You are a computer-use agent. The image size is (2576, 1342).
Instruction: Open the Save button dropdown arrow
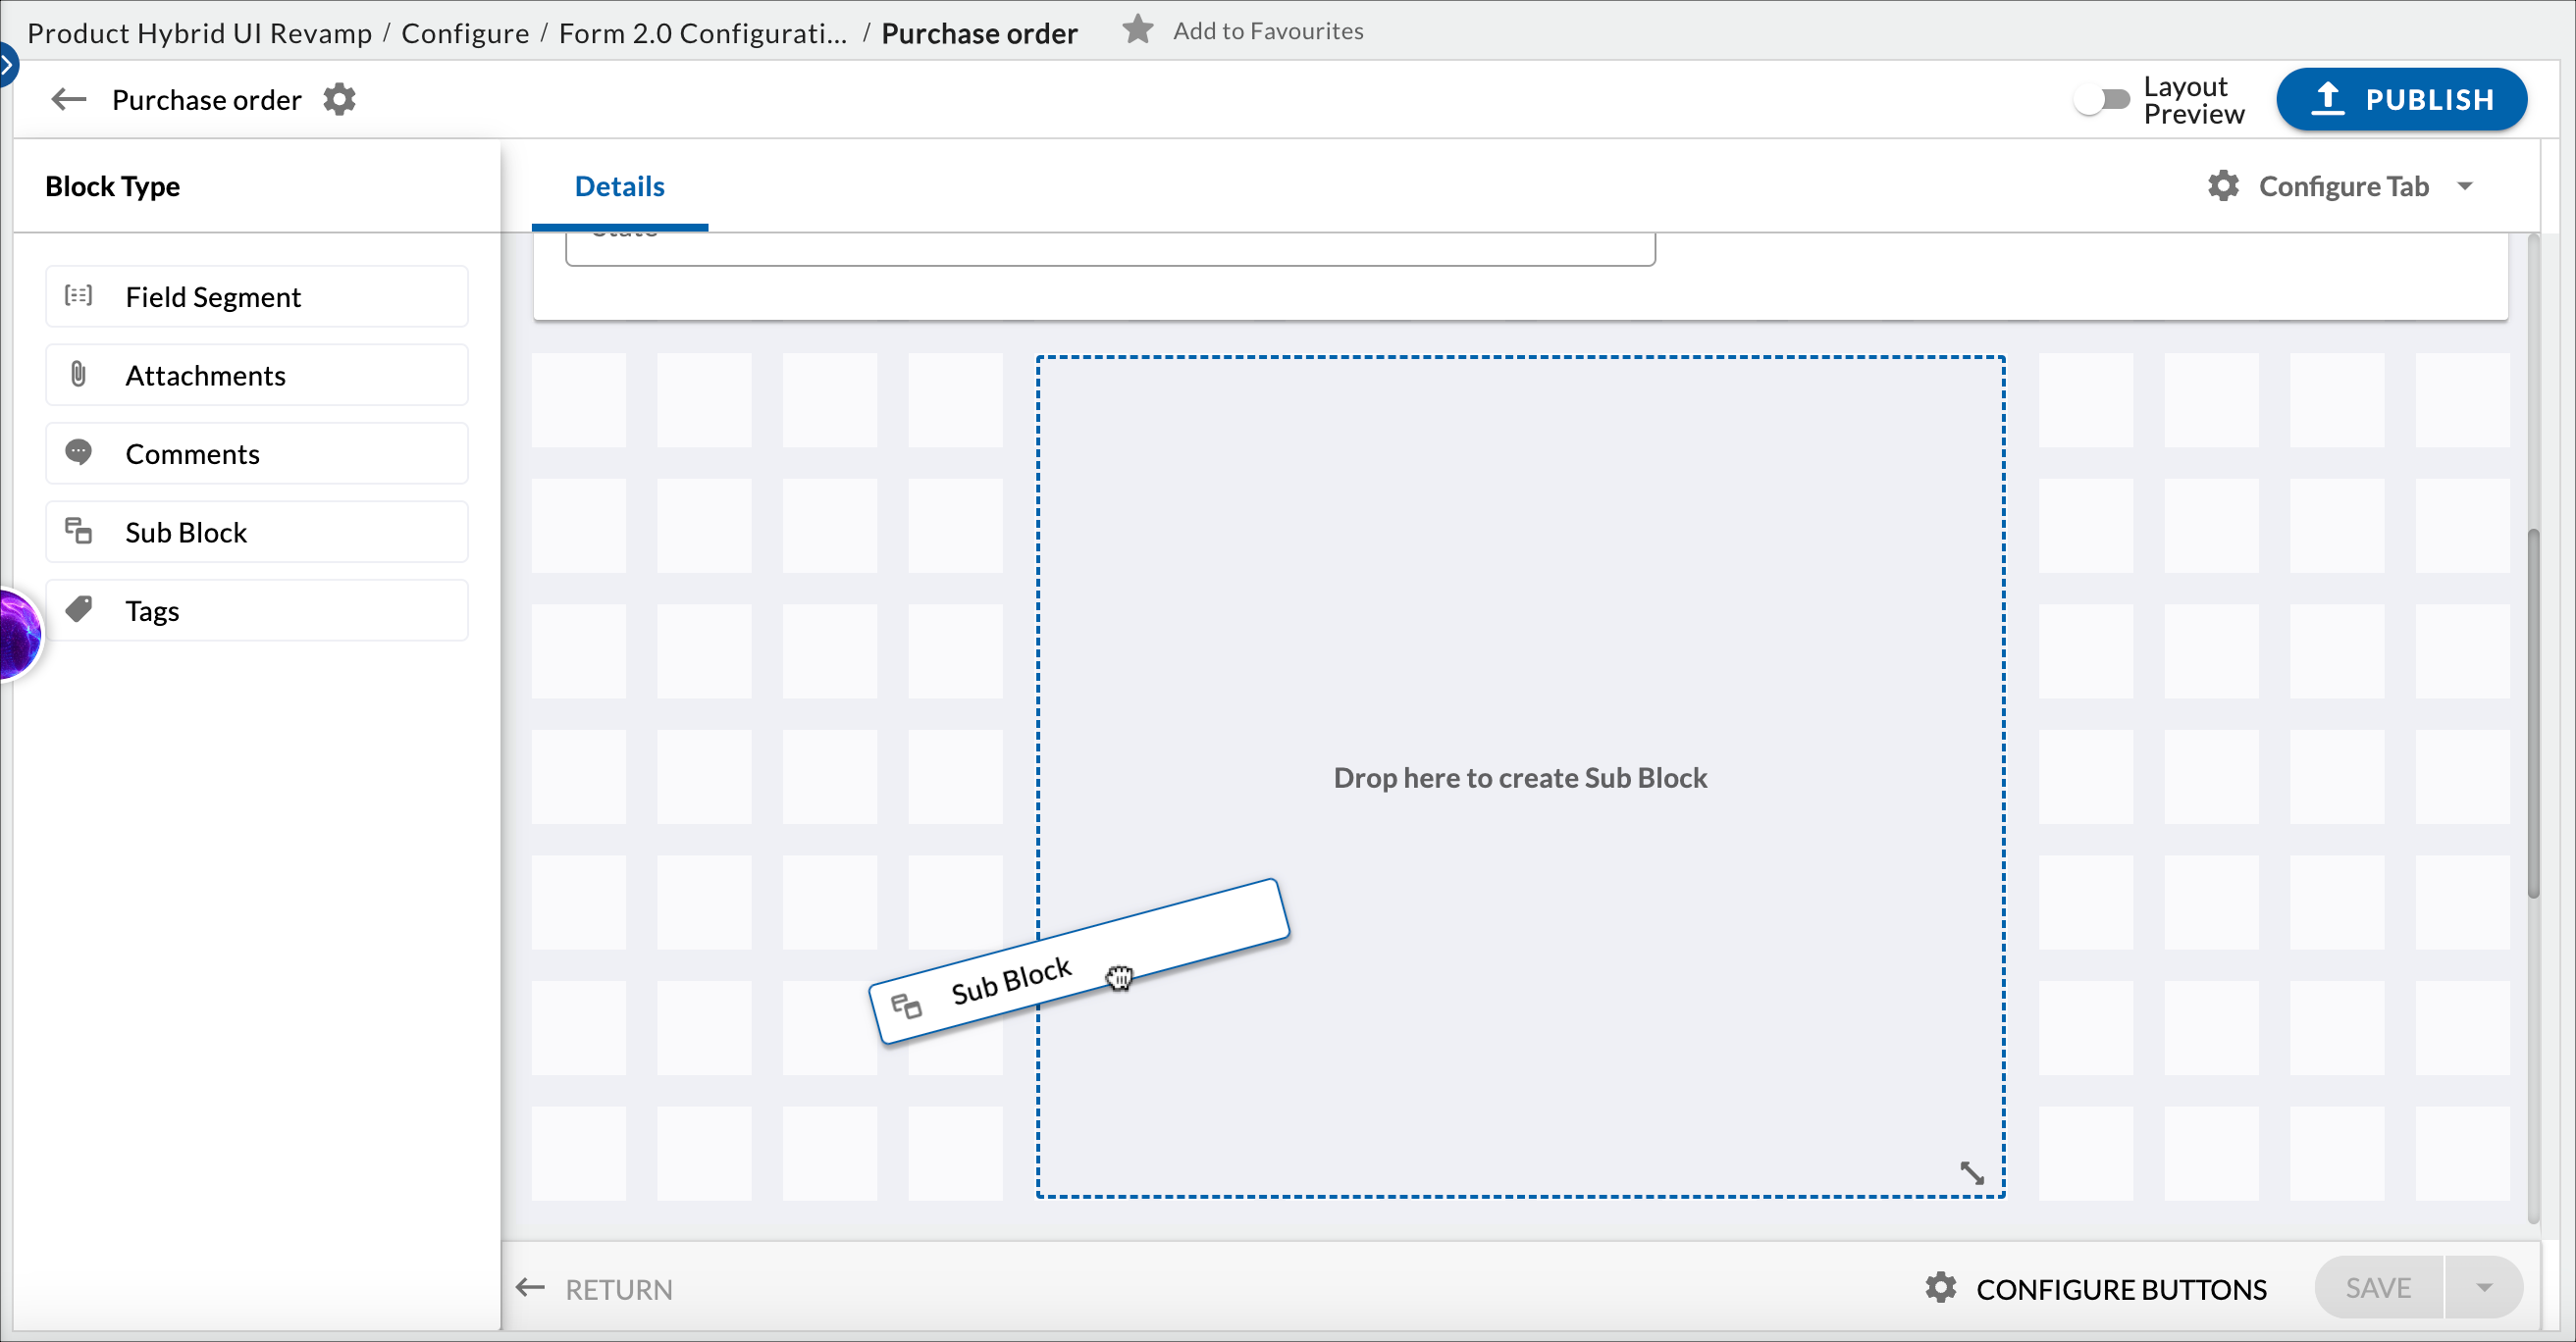(2483, 1288)
